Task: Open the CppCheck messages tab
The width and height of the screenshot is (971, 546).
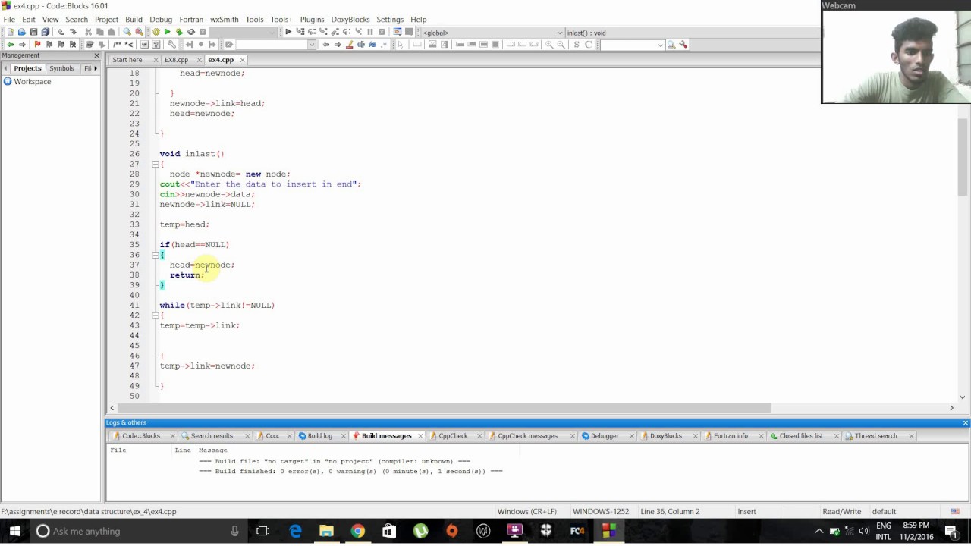Action: tap(527, 436)
